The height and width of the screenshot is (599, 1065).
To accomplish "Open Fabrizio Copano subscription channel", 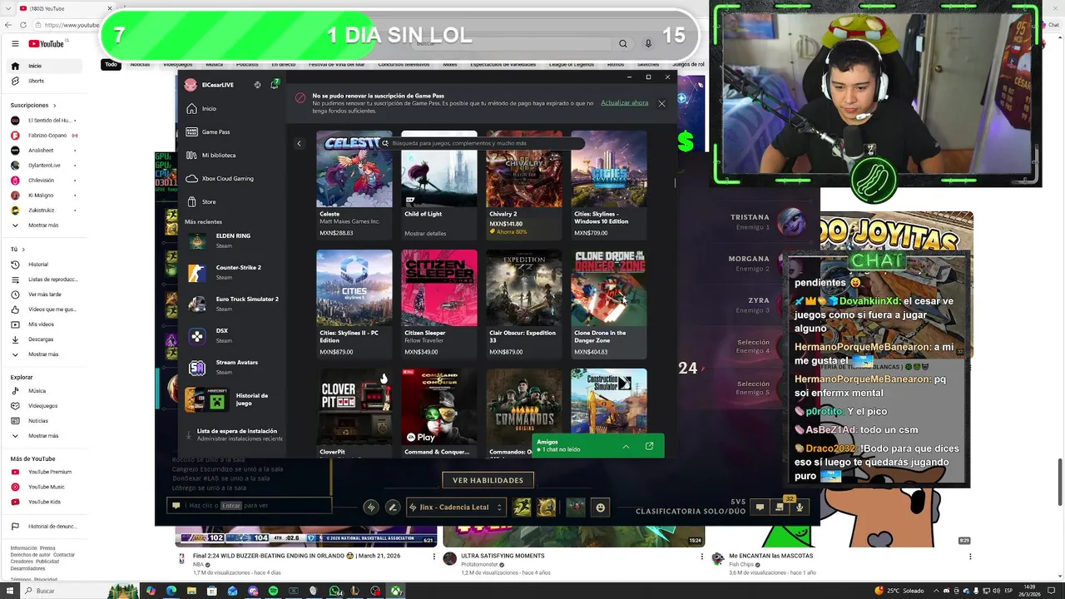I will [x=48, y=136].
